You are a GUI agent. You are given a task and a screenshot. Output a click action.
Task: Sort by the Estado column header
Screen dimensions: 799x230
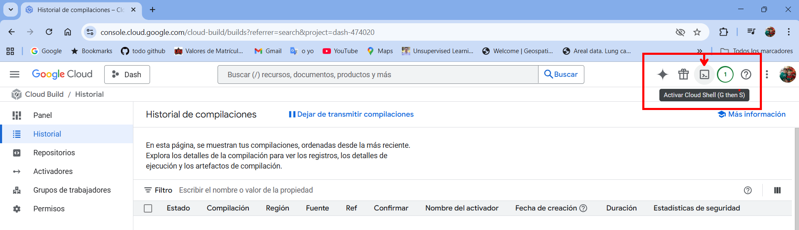click(x=178, y=208)
